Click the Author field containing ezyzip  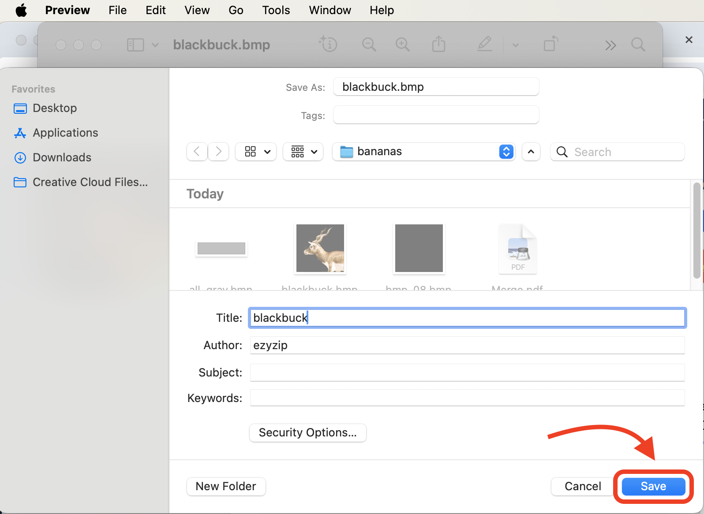(467, 345)
